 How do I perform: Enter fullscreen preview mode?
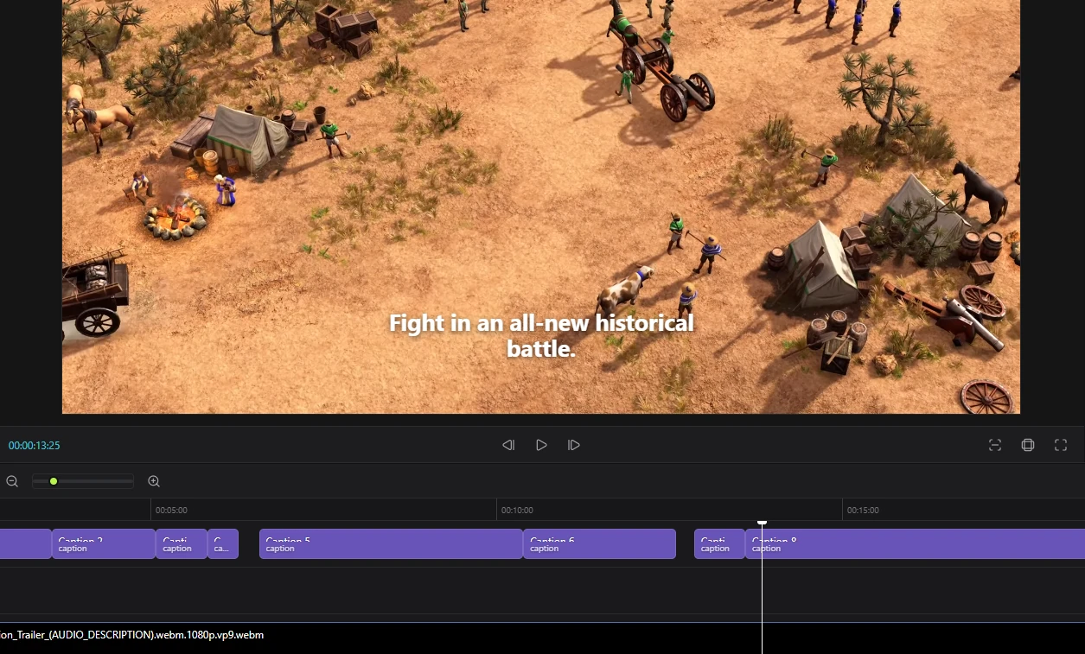pos(1061,445)
